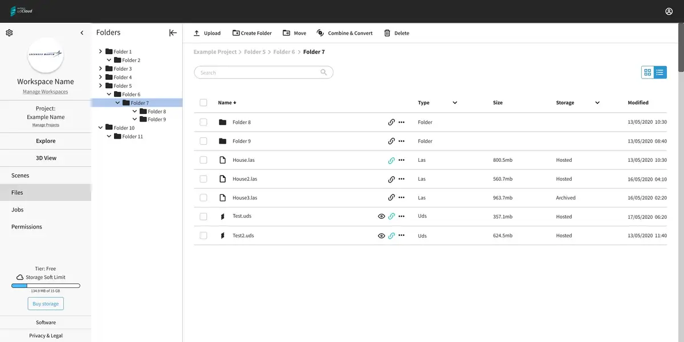Go to Folder 5 in breadcrumb
Screen dimensions: 684x342
pyautogui.click(x=255, y=52)
